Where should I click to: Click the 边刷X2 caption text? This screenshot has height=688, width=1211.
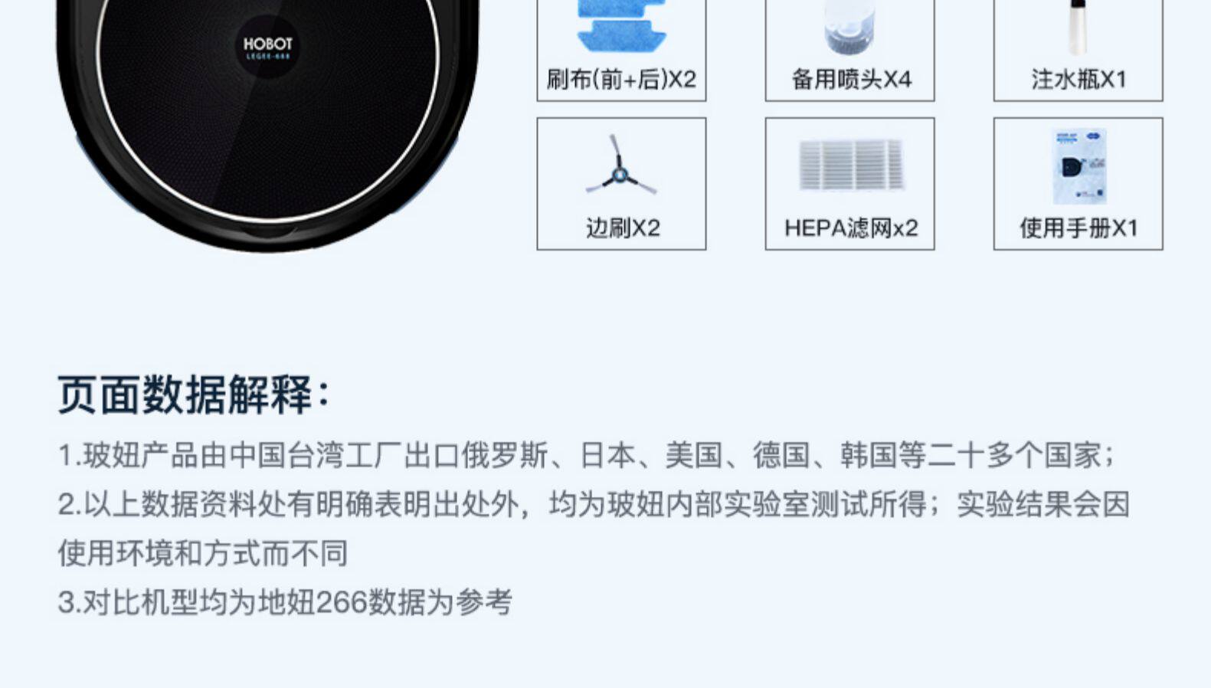[x=622, y=228]
